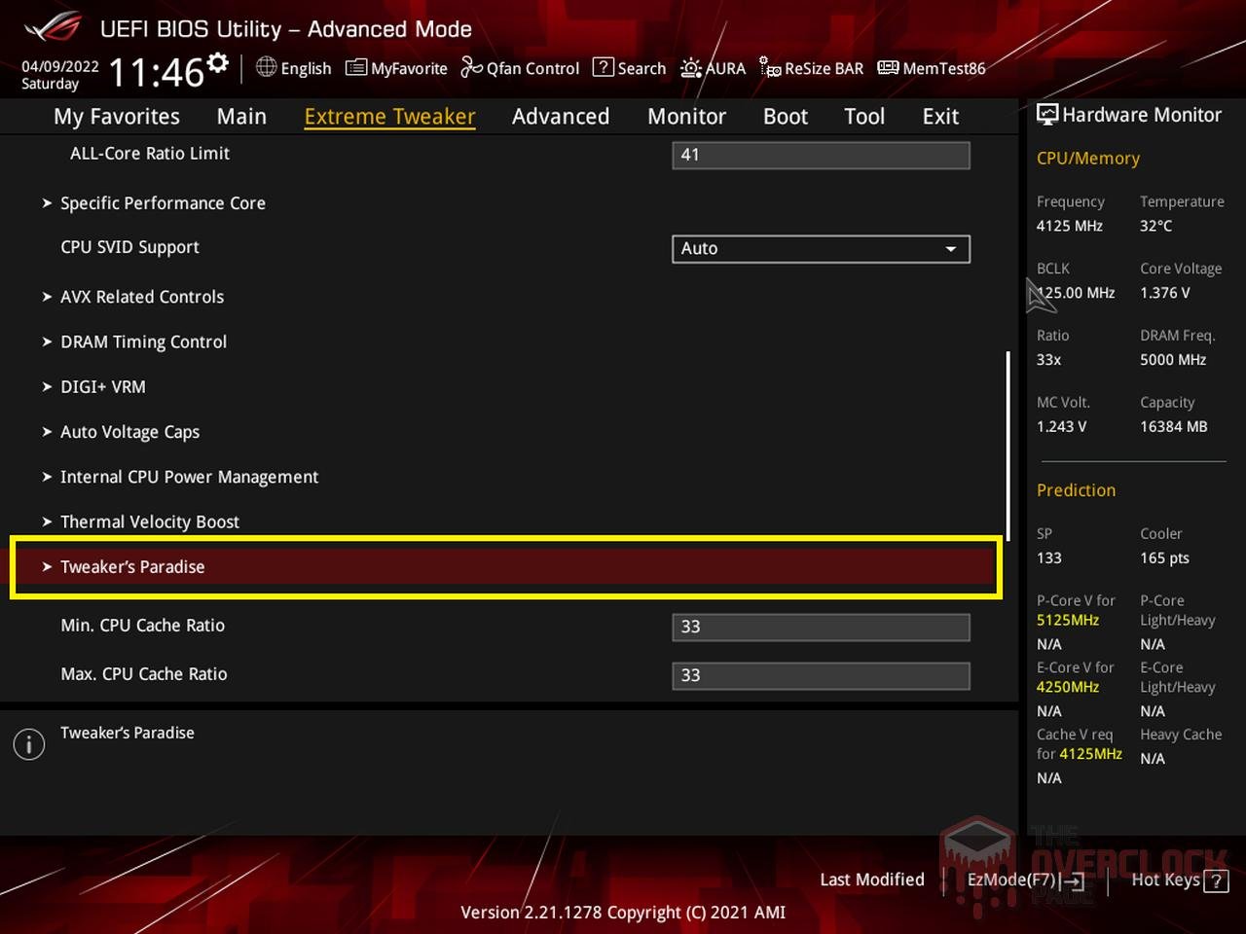Open the AURA lighting settings
The image size is (1246, 934).
(x=714, y=68)
